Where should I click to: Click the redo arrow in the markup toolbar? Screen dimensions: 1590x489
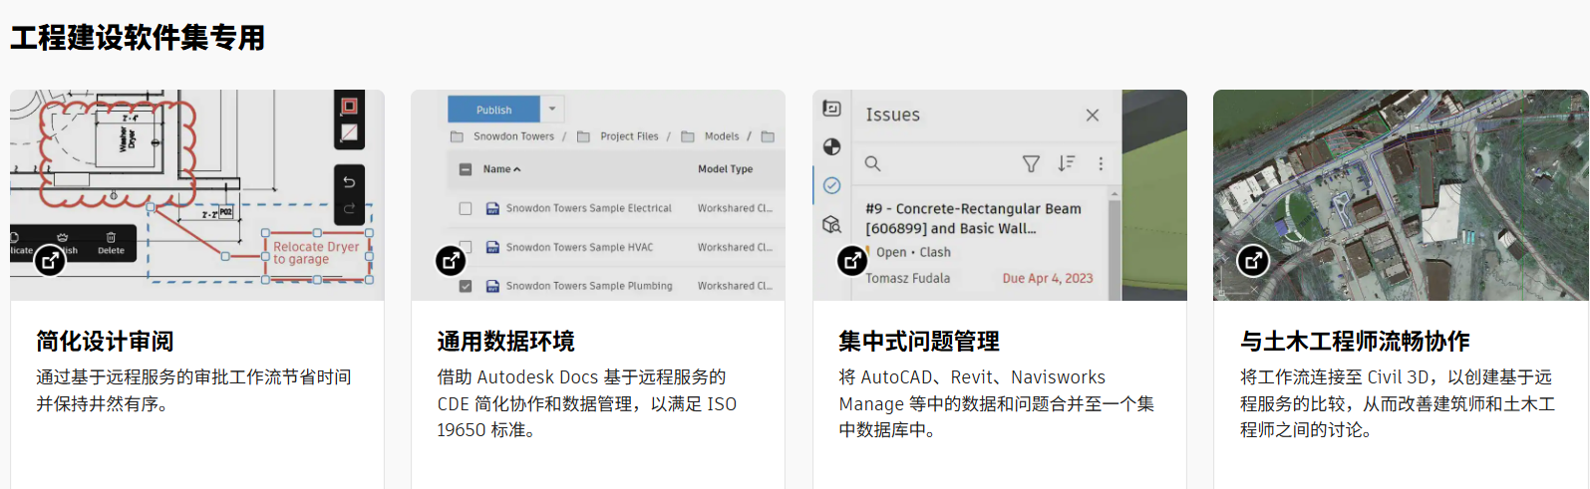pos(349,209)
